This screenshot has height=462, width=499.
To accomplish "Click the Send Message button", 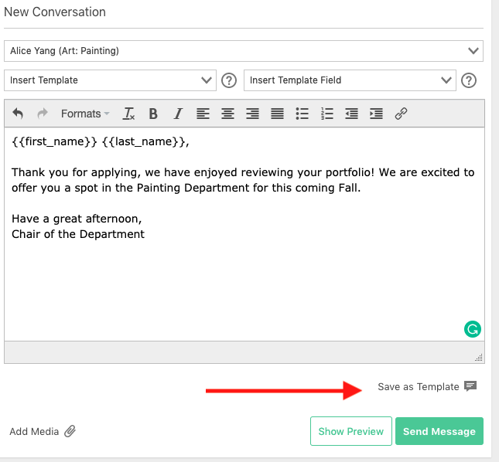I will point(439,431).
